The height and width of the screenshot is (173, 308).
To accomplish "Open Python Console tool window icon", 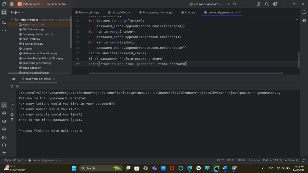I will [4, 113].
